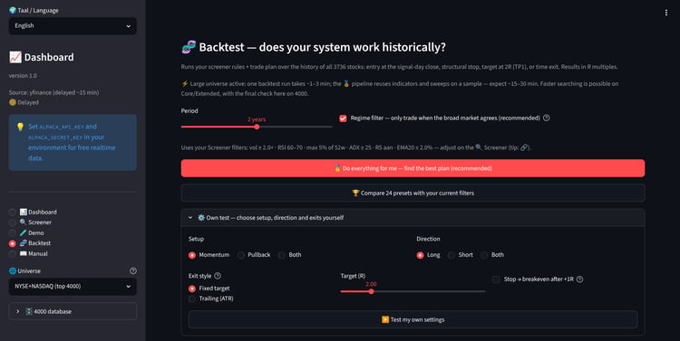Click the chart icon in Dashboard heading
The height and width of the screenshot is (341, 680).
(x=15, y=57)
